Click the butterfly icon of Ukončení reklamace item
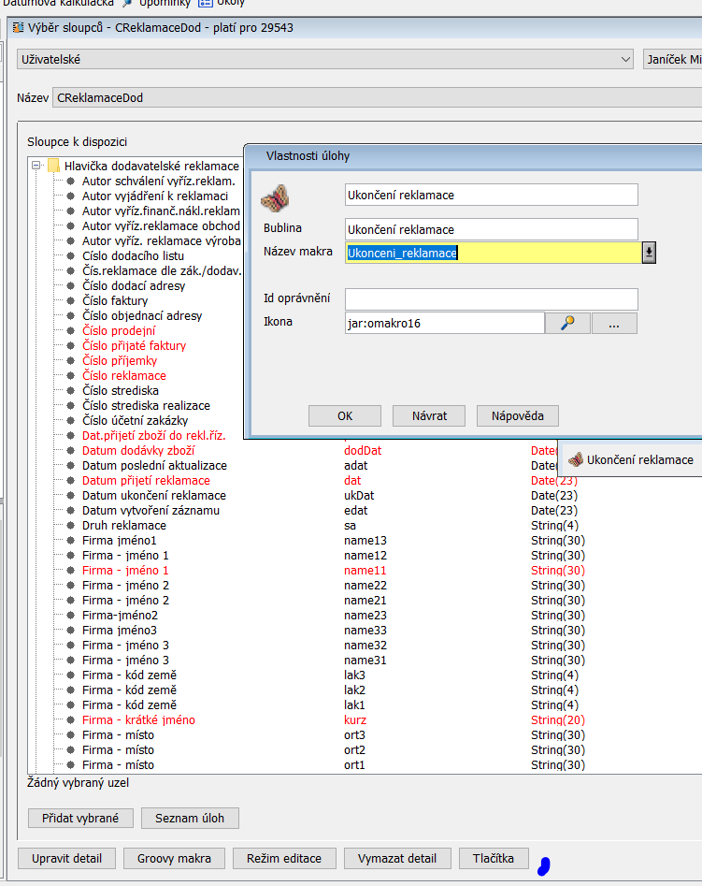Viewport: 702px width, 886px height. (576, 459)
